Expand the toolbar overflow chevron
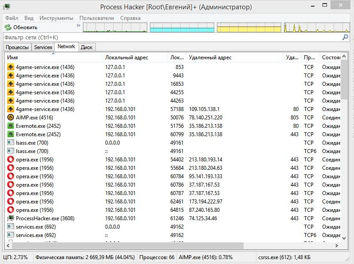This screenshot has height=264, width=354. pyautogui.click(x=79, y=26)
